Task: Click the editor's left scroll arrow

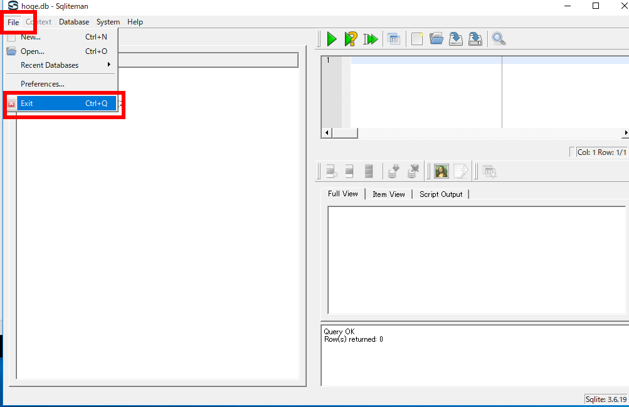Action: [x=327, y=133]
